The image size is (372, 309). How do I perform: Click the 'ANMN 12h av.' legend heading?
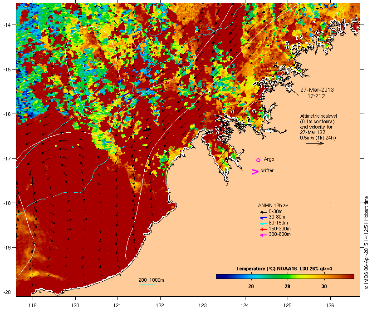click(x=274, y=205)
